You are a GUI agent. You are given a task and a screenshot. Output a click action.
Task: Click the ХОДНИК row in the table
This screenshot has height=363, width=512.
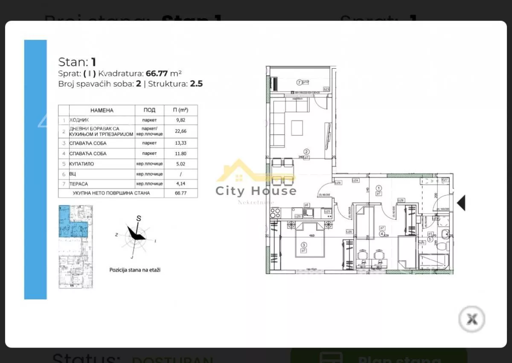pos(128,121)
